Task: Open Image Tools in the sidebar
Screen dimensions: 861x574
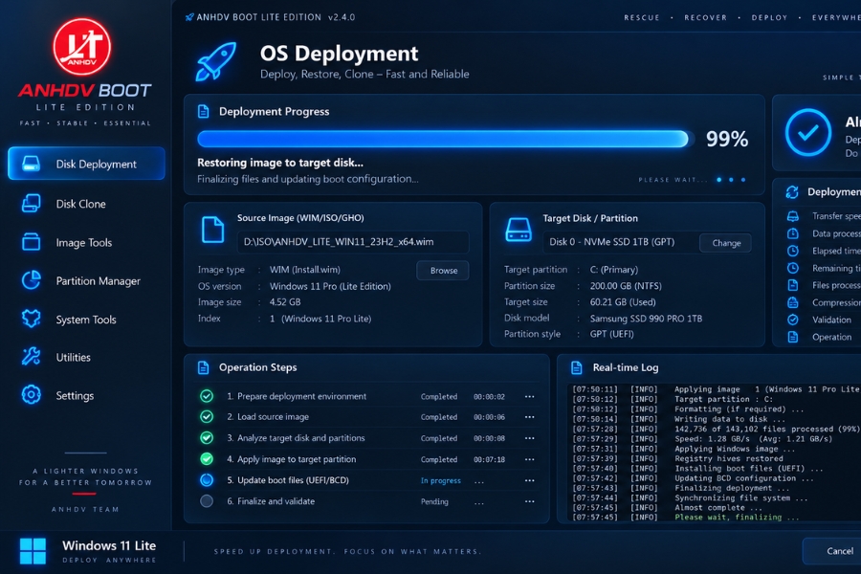Action: coord(83,242)
